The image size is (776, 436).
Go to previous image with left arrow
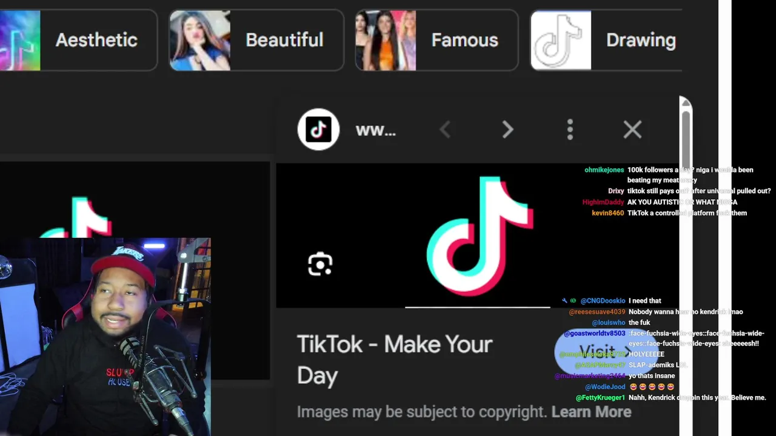pos(445,130)
